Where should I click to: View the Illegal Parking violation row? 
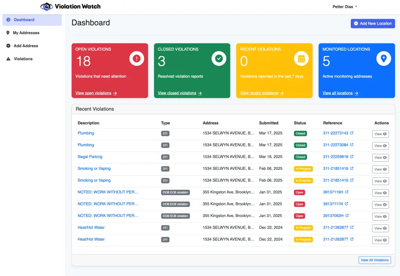click(x=380, y=158)
